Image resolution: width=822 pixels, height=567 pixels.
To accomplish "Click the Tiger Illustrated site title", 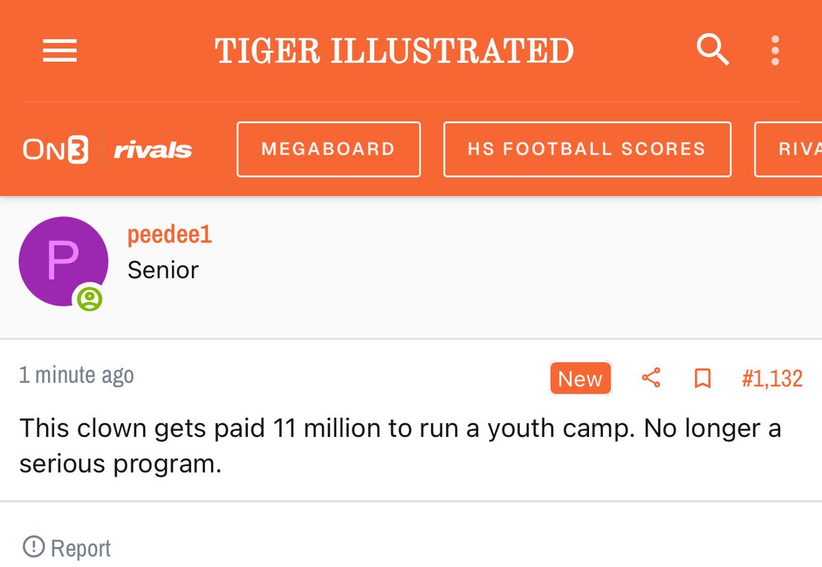I will tap(394, 51).
